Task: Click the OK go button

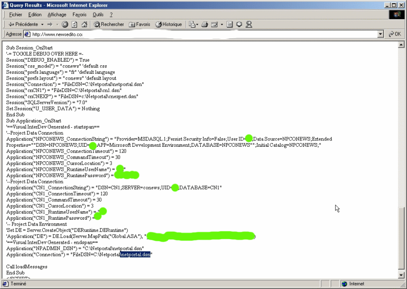Action: click(x=394, y=34)
